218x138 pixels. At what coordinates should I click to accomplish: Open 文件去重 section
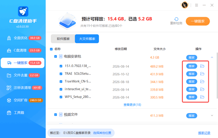[x=23, y=75]
